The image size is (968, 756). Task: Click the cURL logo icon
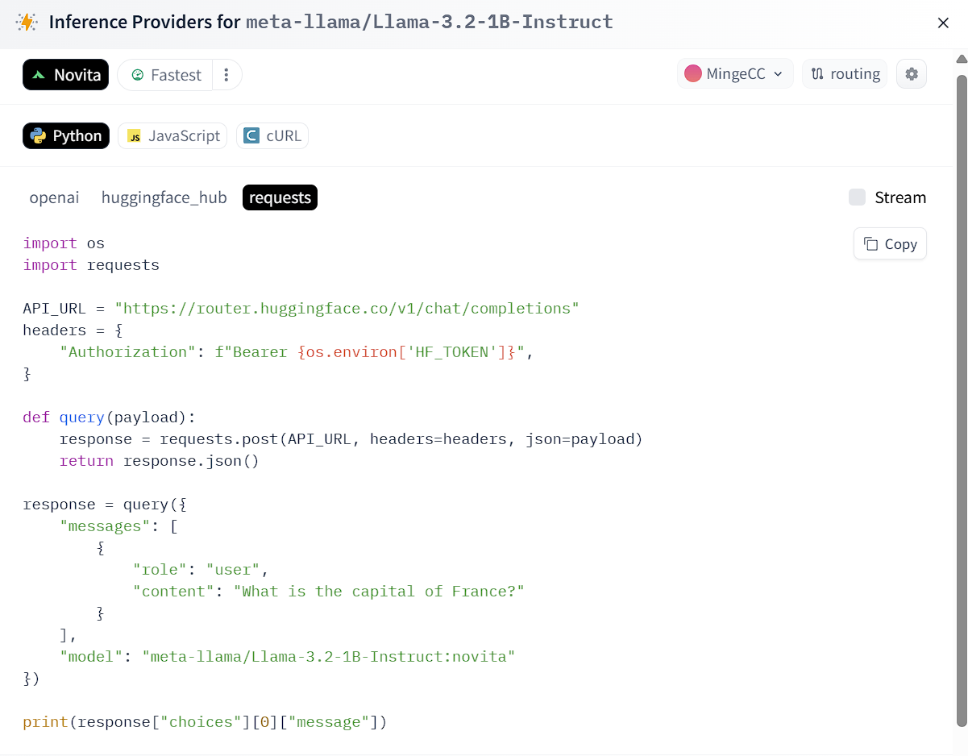pos(252,136)
